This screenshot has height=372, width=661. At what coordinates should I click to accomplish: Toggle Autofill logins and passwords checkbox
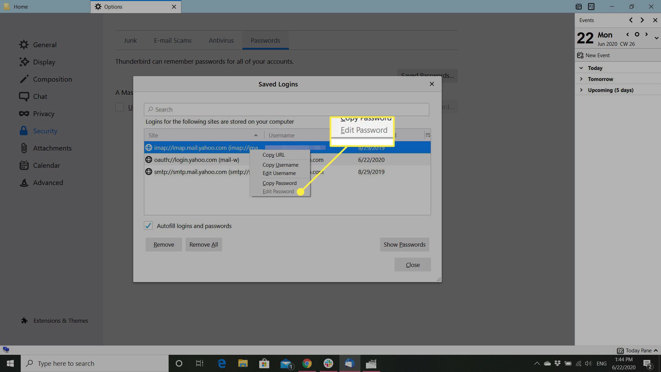tap(148, 226)
